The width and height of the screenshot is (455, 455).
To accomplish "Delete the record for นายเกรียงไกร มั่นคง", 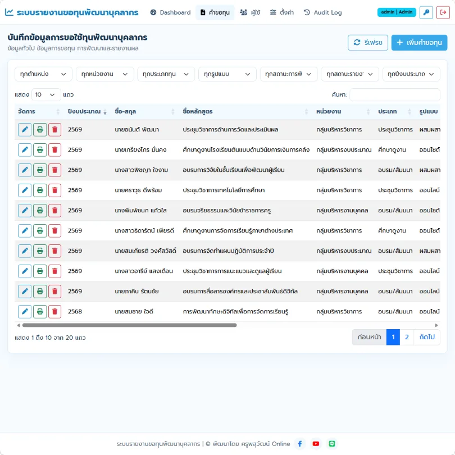I will point(54,150).
